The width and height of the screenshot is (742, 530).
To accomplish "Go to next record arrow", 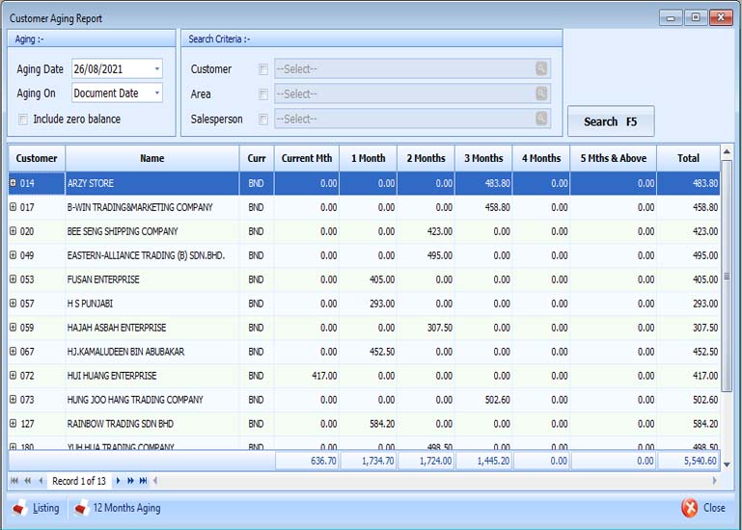I will tap(118, 481).
